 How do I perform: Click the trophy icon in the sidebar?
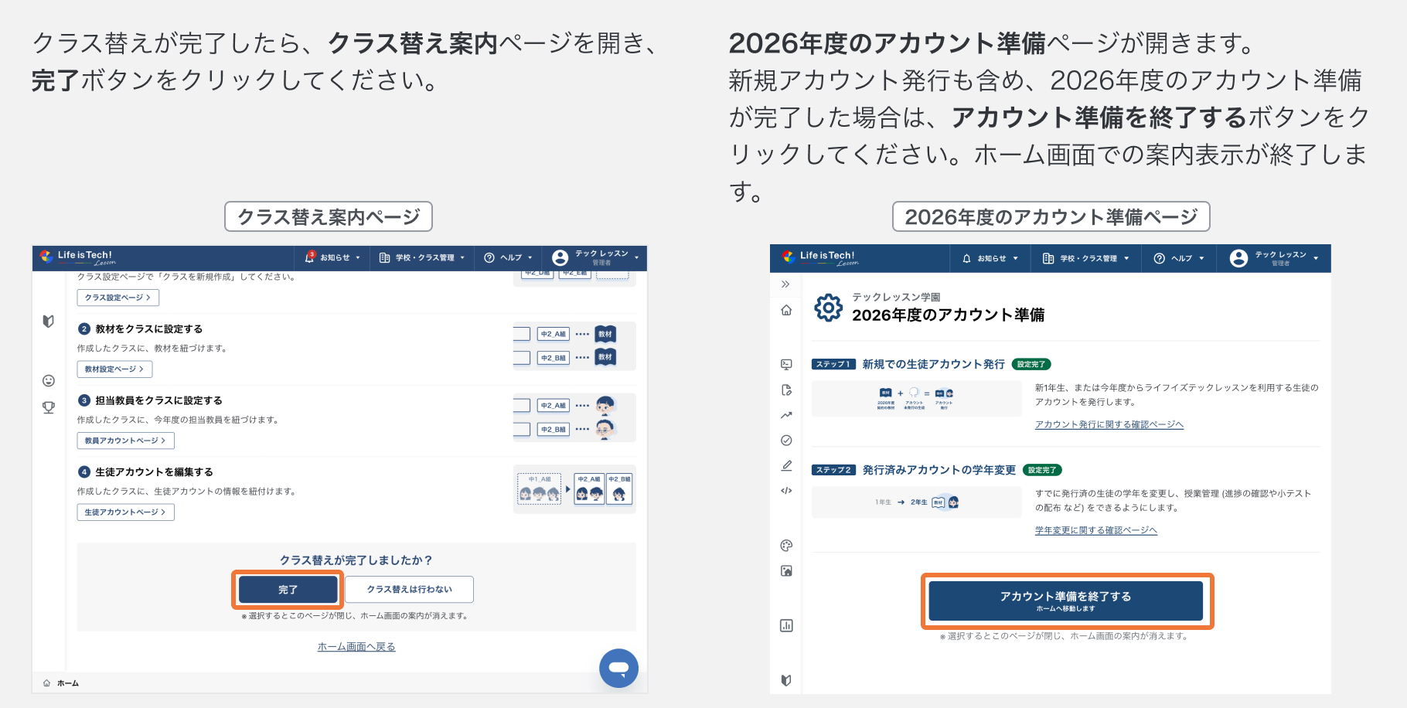point(49,407)
